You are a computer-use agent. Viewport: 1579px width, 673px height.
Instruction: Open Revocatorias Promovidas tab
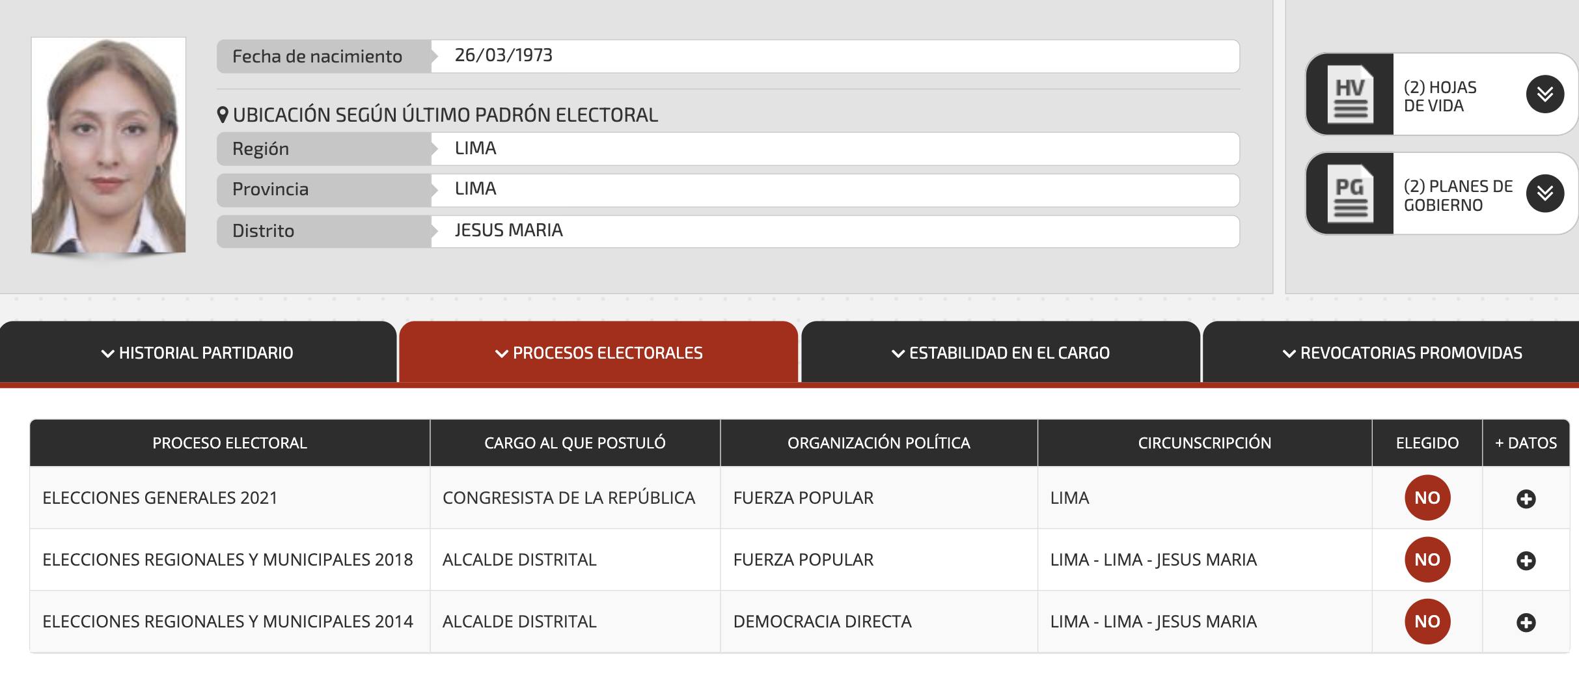click(x=1402, y=353)
